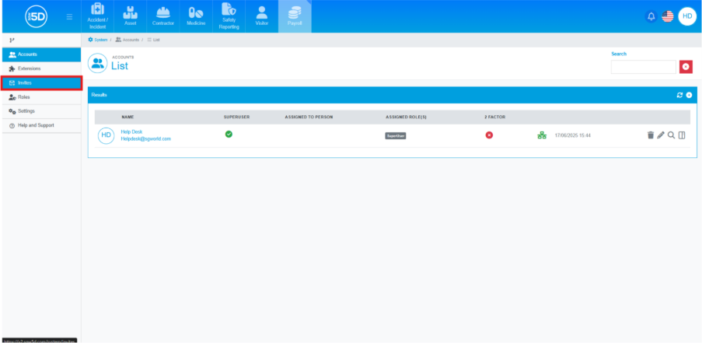Open Settings in the sidebar

point(41,111)
